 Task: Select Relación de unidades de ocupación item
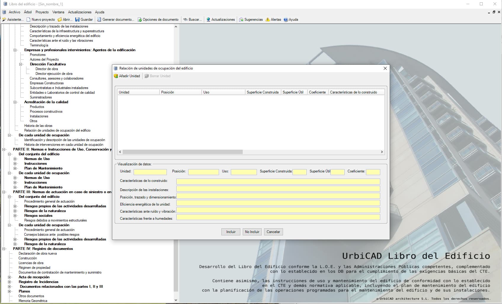point(57,130)
